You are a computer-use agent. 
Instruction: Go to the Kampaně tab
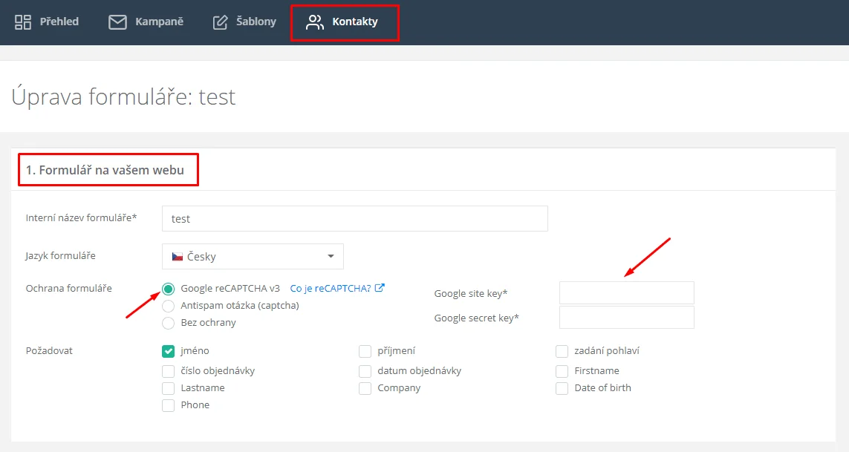(x=146, y=22)
